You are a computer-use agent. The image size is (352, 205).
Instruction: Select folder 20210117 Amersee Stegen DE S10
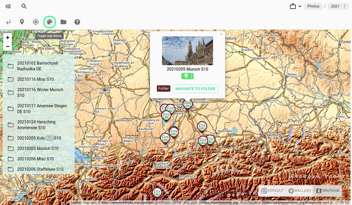[39, 109]
